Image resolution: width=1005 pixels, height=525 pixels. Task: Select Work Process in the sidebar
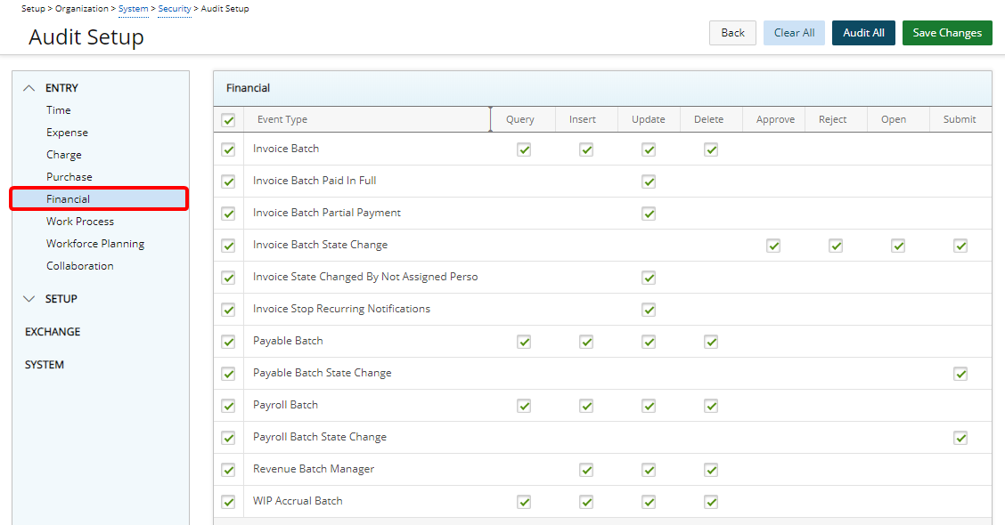(x=80, y=222)
